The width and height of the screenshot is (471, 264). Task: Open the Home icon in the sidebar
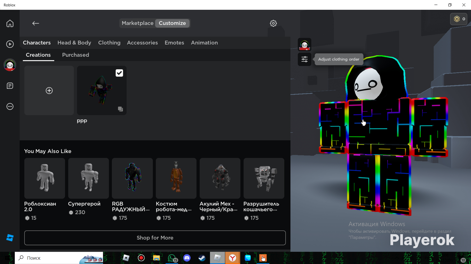[x=10, y=23]
